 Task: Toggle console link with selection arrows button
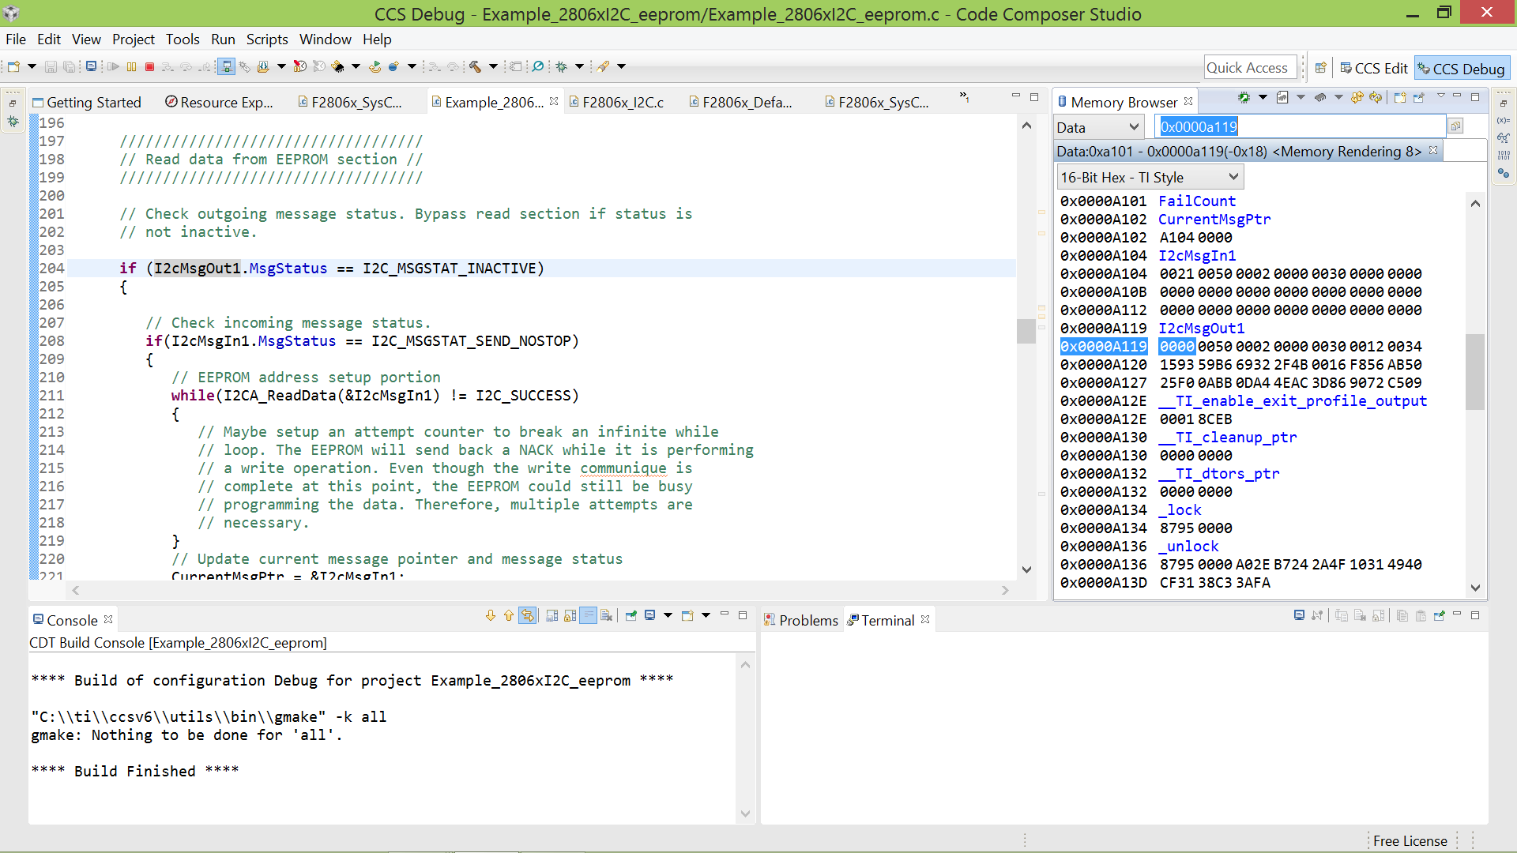click(527, 616)
